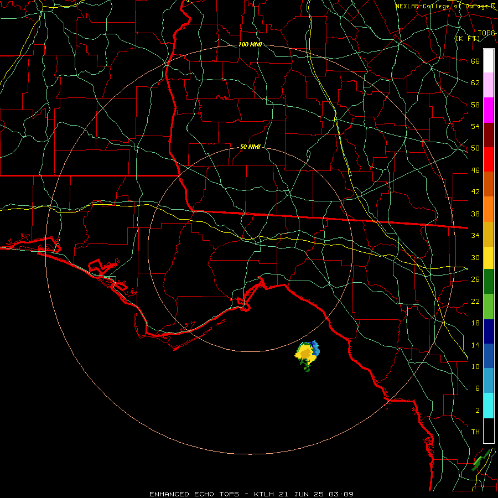The width and height of the screenshot is (498, 498).
Task: Click the legend value 46
Action: 475,170
